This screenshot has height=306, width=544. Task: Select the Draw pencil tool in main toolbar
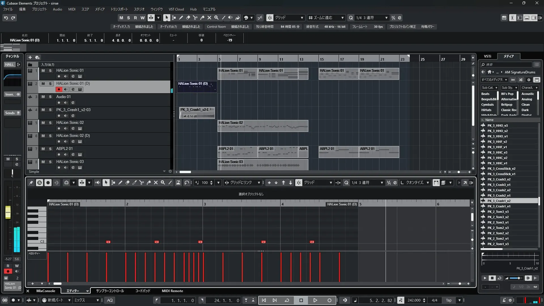pos(181,18)
